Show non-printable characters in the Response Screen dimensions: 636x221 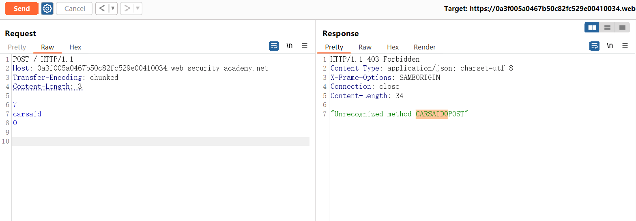610,46
